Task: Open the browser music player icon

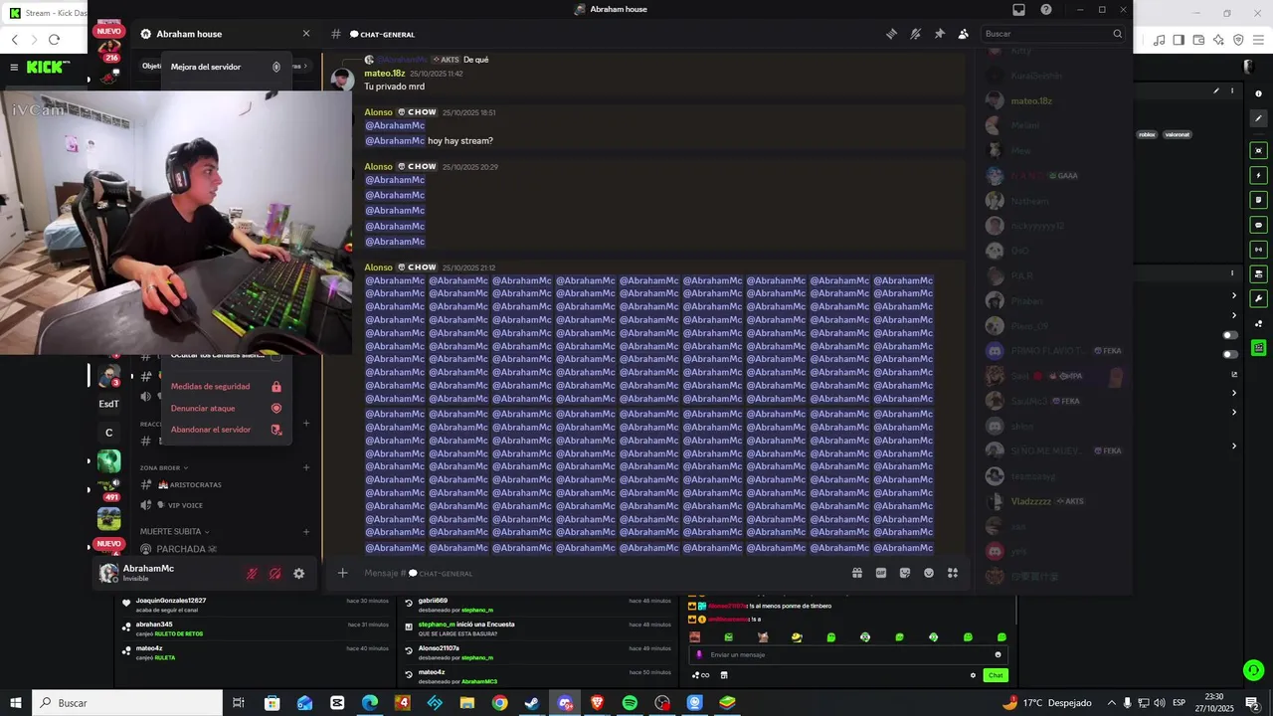Action: tap(1159, 40)
